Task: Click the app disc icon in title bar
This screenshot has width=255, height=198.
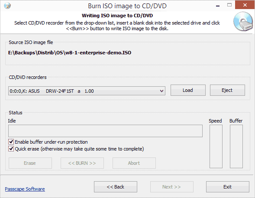Action: 7,6
